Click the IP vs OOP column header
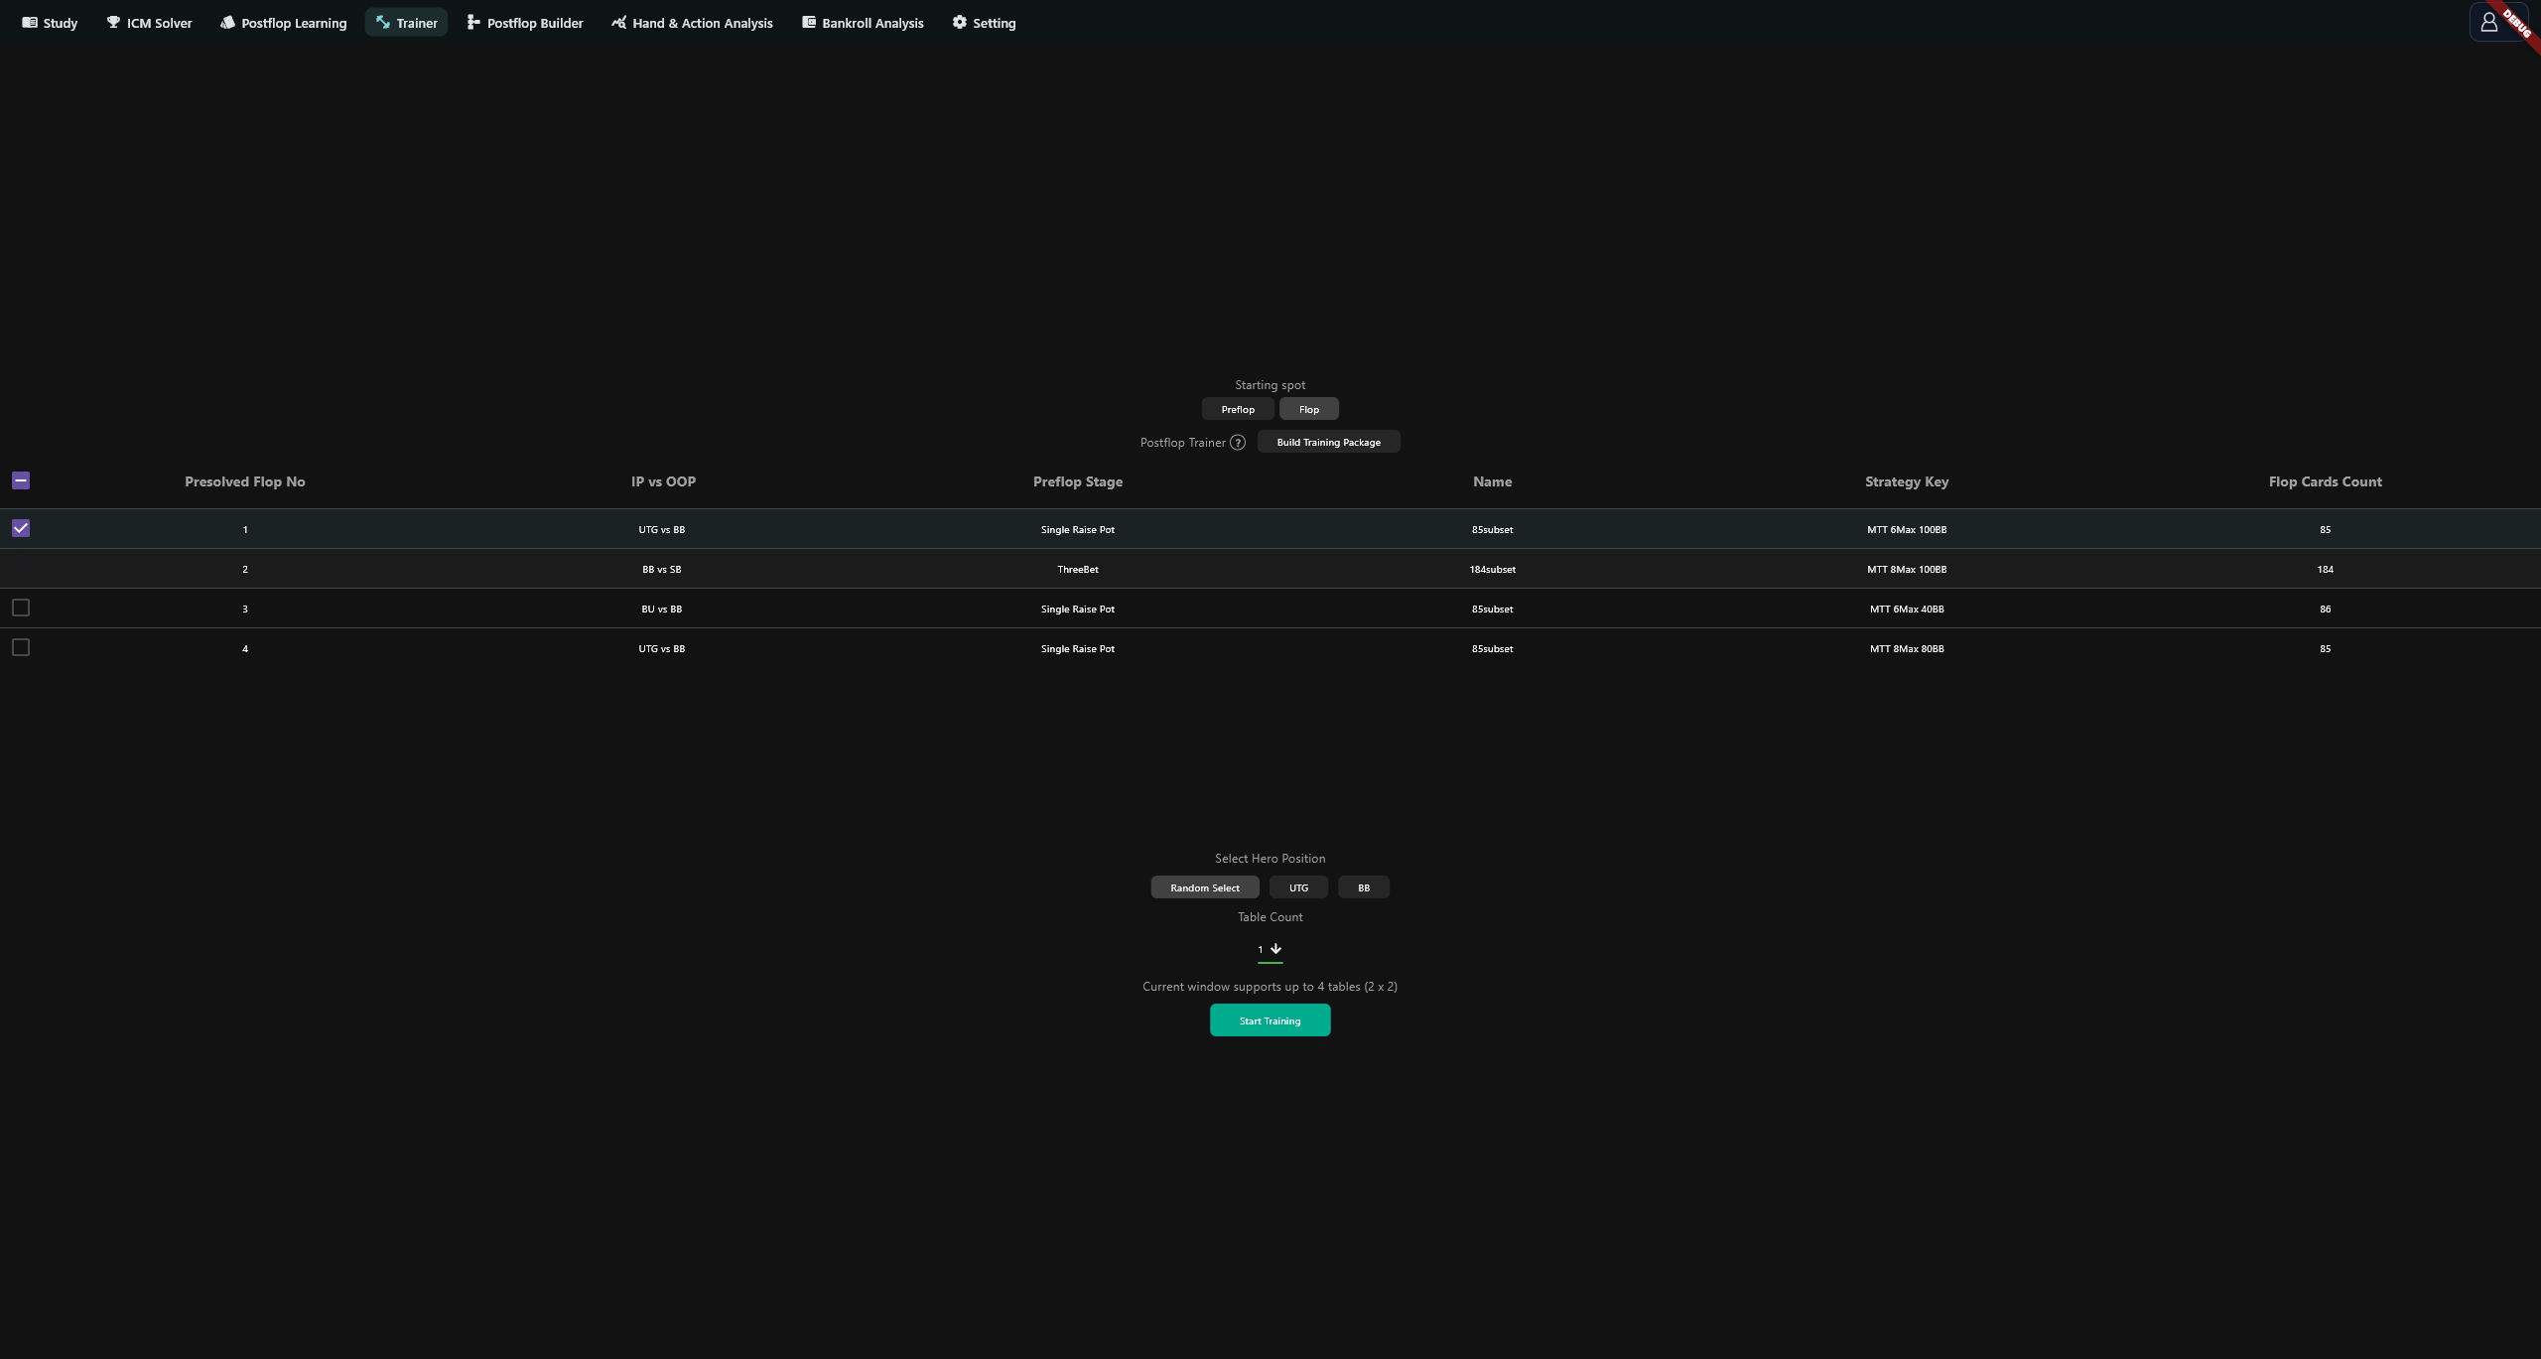The height and width of the screenshot is (1359, 2541). point(663,481)
